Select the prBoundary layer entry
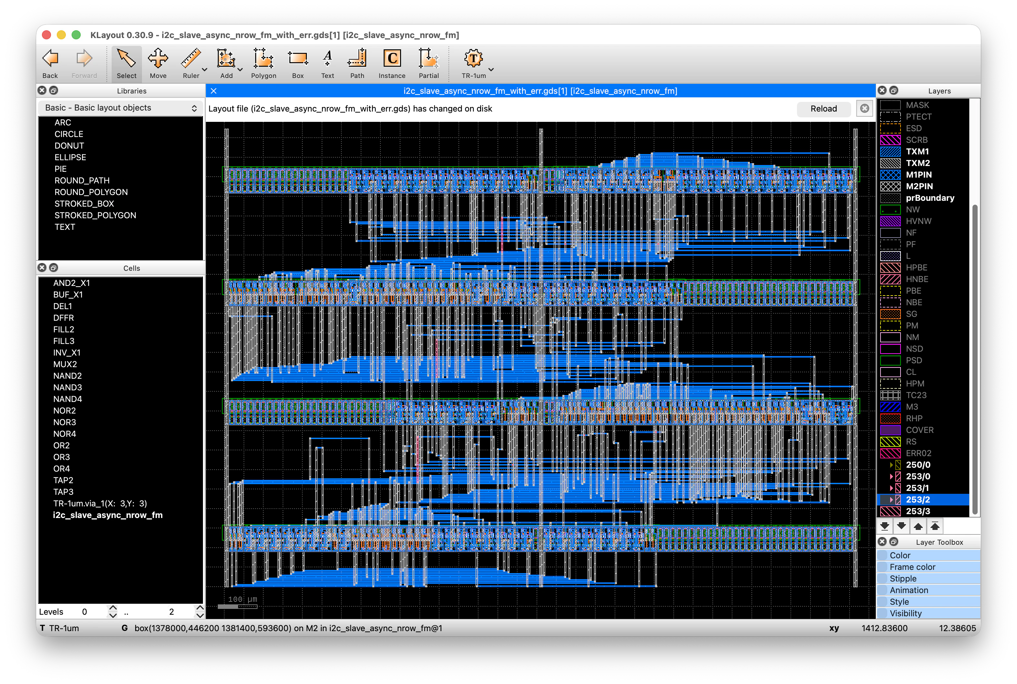1017x684 pixels. click(x=923, y=198)
